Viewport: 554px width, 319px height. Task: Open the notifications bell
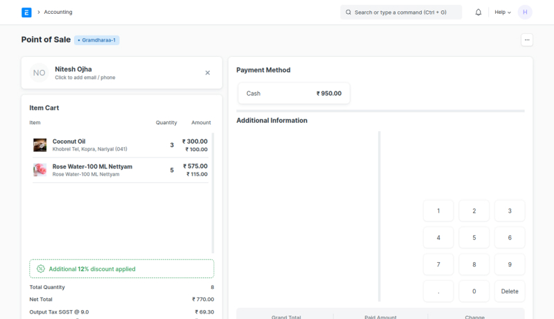(x=478, y=12)
